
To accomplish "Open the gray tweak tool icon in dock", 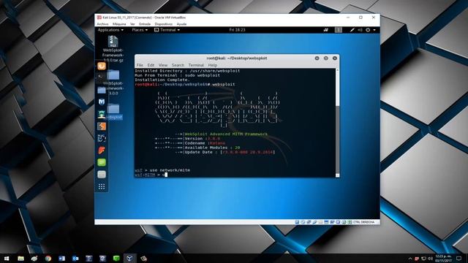I will click(x=102, y=175).
